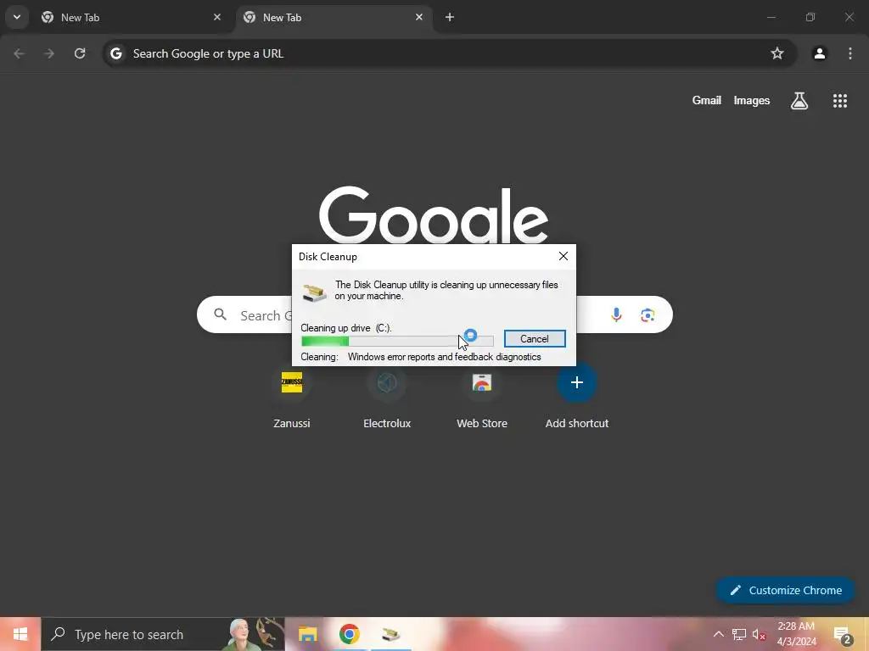Open the Chrome three-dot menu
This screenshot has width=869, height=651.
(x=850, y=53)
